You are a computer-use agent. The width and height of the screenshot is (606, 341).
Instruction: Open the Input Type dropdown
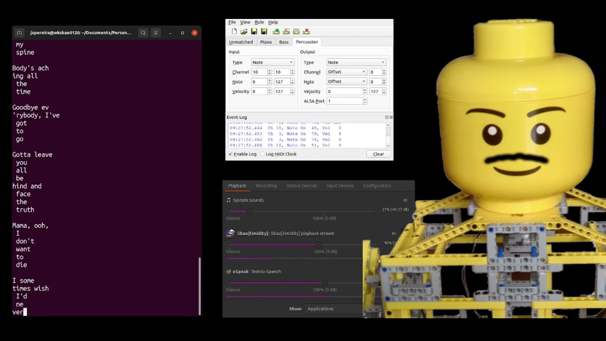272,62
